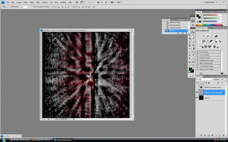The image size is (228, 142).
Task: Select the Type tool
Action: tap(193, 55)
